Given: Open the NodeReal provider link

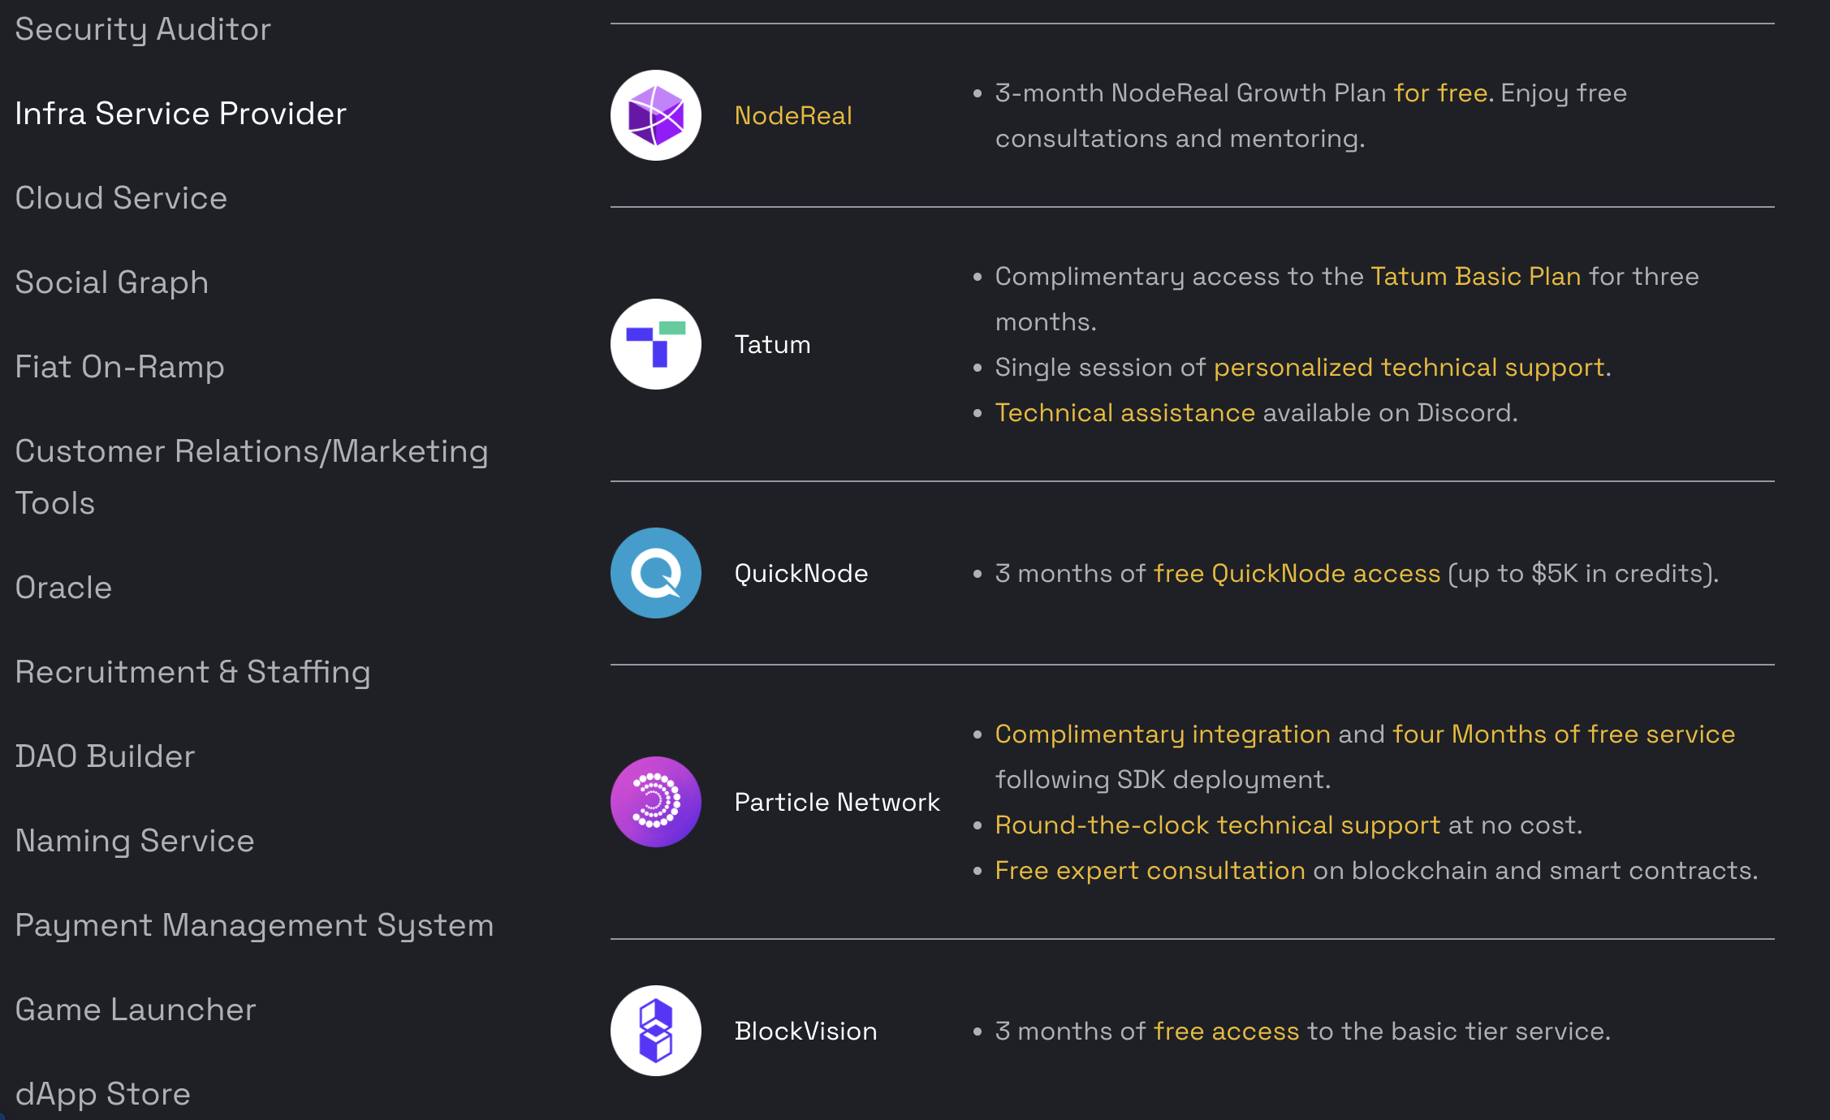Looking at the screenshot, I should coord(793,115).
